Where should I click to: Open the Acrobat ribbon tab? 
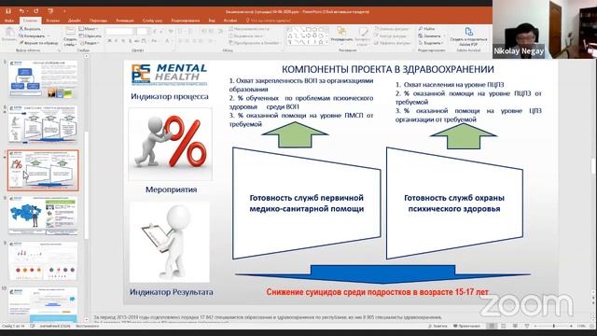(230, 21)
